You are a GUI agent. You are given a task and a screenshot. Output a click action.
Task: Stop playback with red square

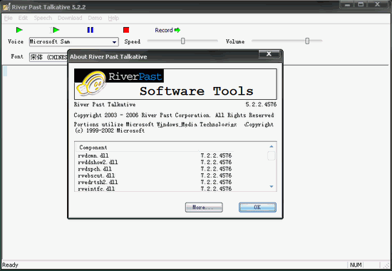126,30
